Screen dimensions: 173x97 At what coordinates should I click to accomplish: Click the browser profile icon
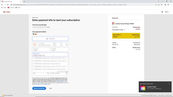point(168,5)
